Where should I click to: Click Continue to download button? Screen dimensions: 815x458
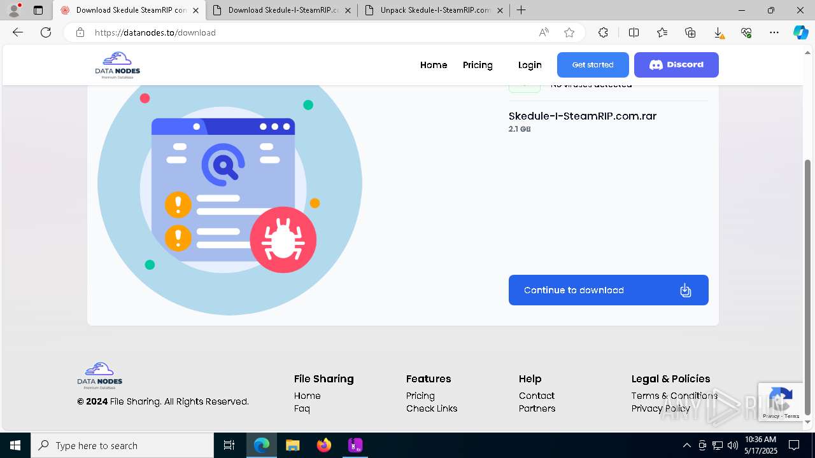(x=609, y=290)
